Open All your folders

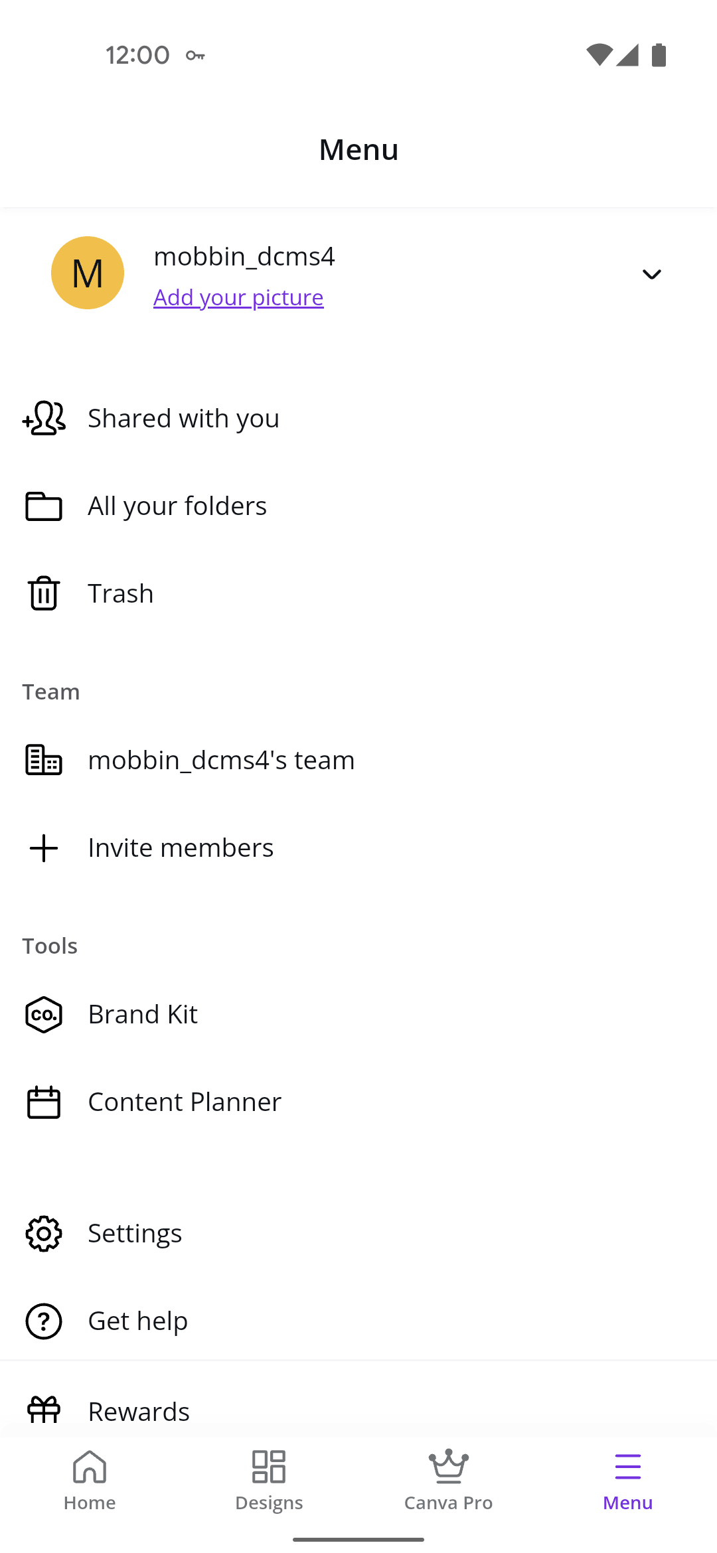click(358, 506)
